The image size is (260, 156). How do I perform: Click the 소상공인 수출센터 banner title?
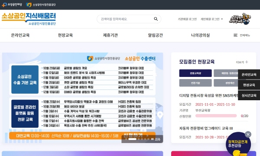click(x=140, y=59)
